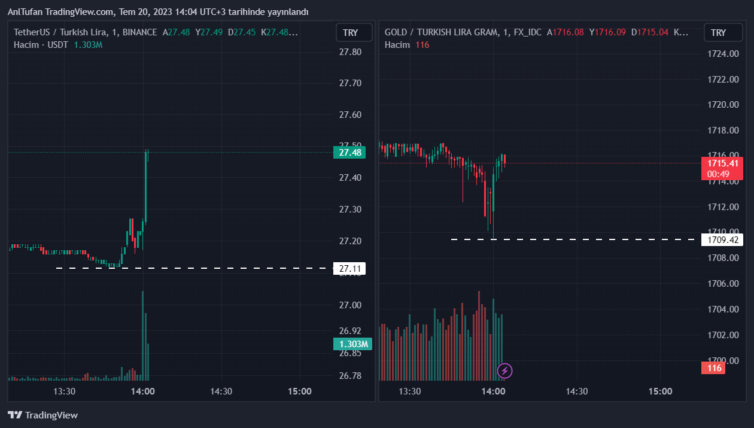Click the red 116 volume value tag
Screen dimensions: 754x428
714,368
